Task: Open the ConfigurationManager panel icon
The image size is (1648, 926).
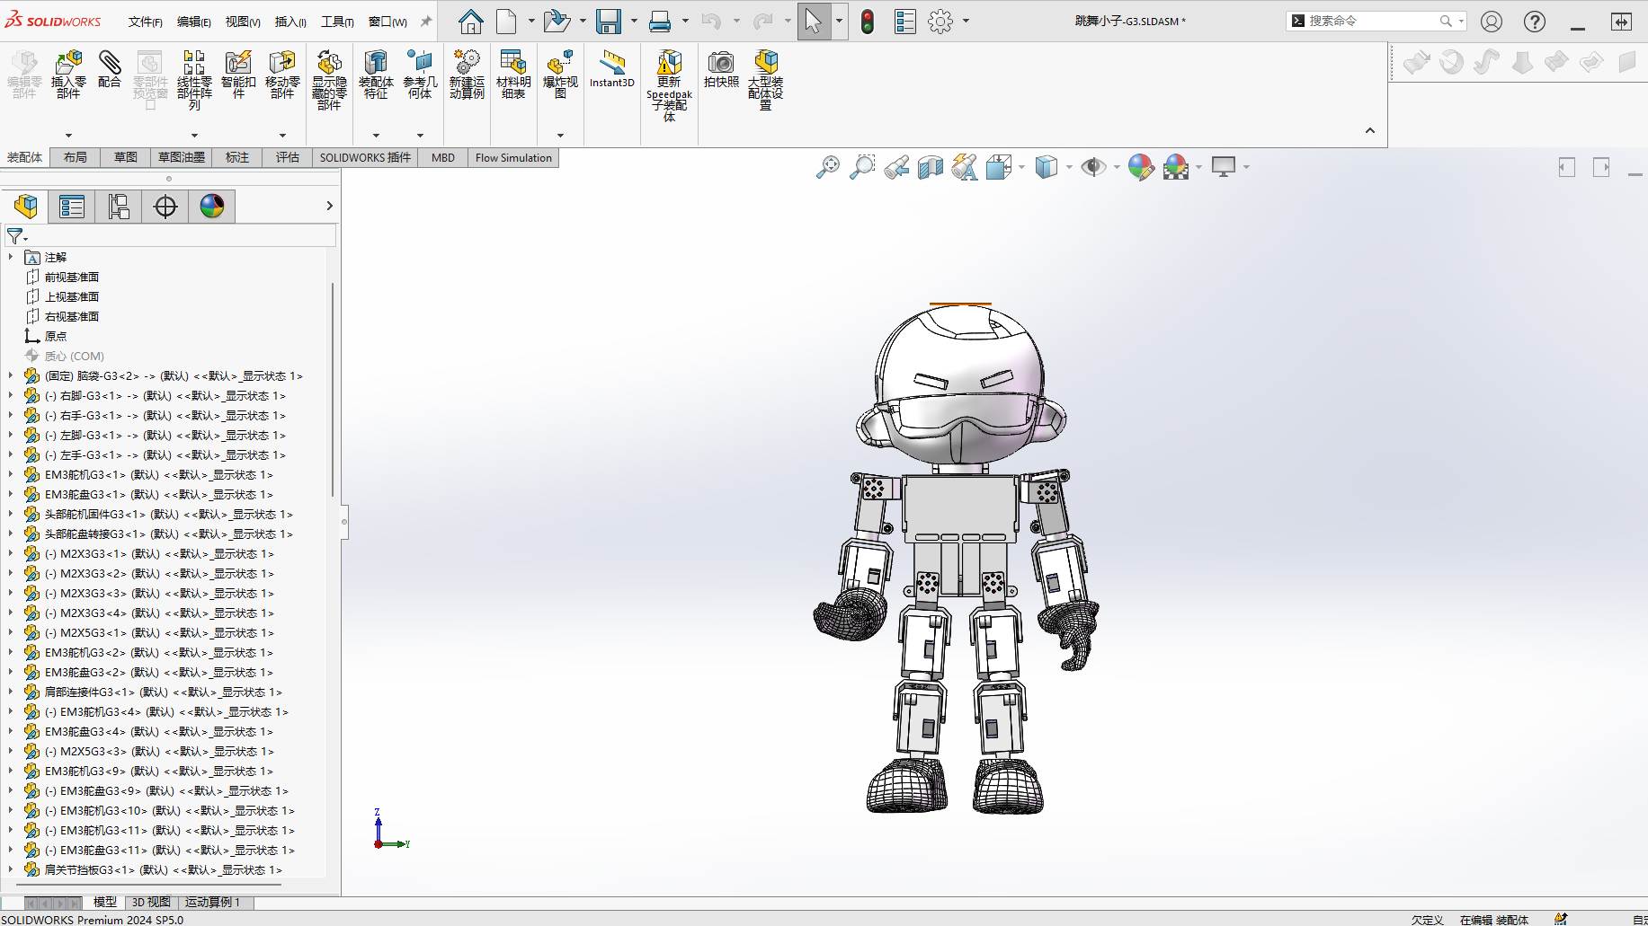Action: pyautogui.click(x=119, y=207)
